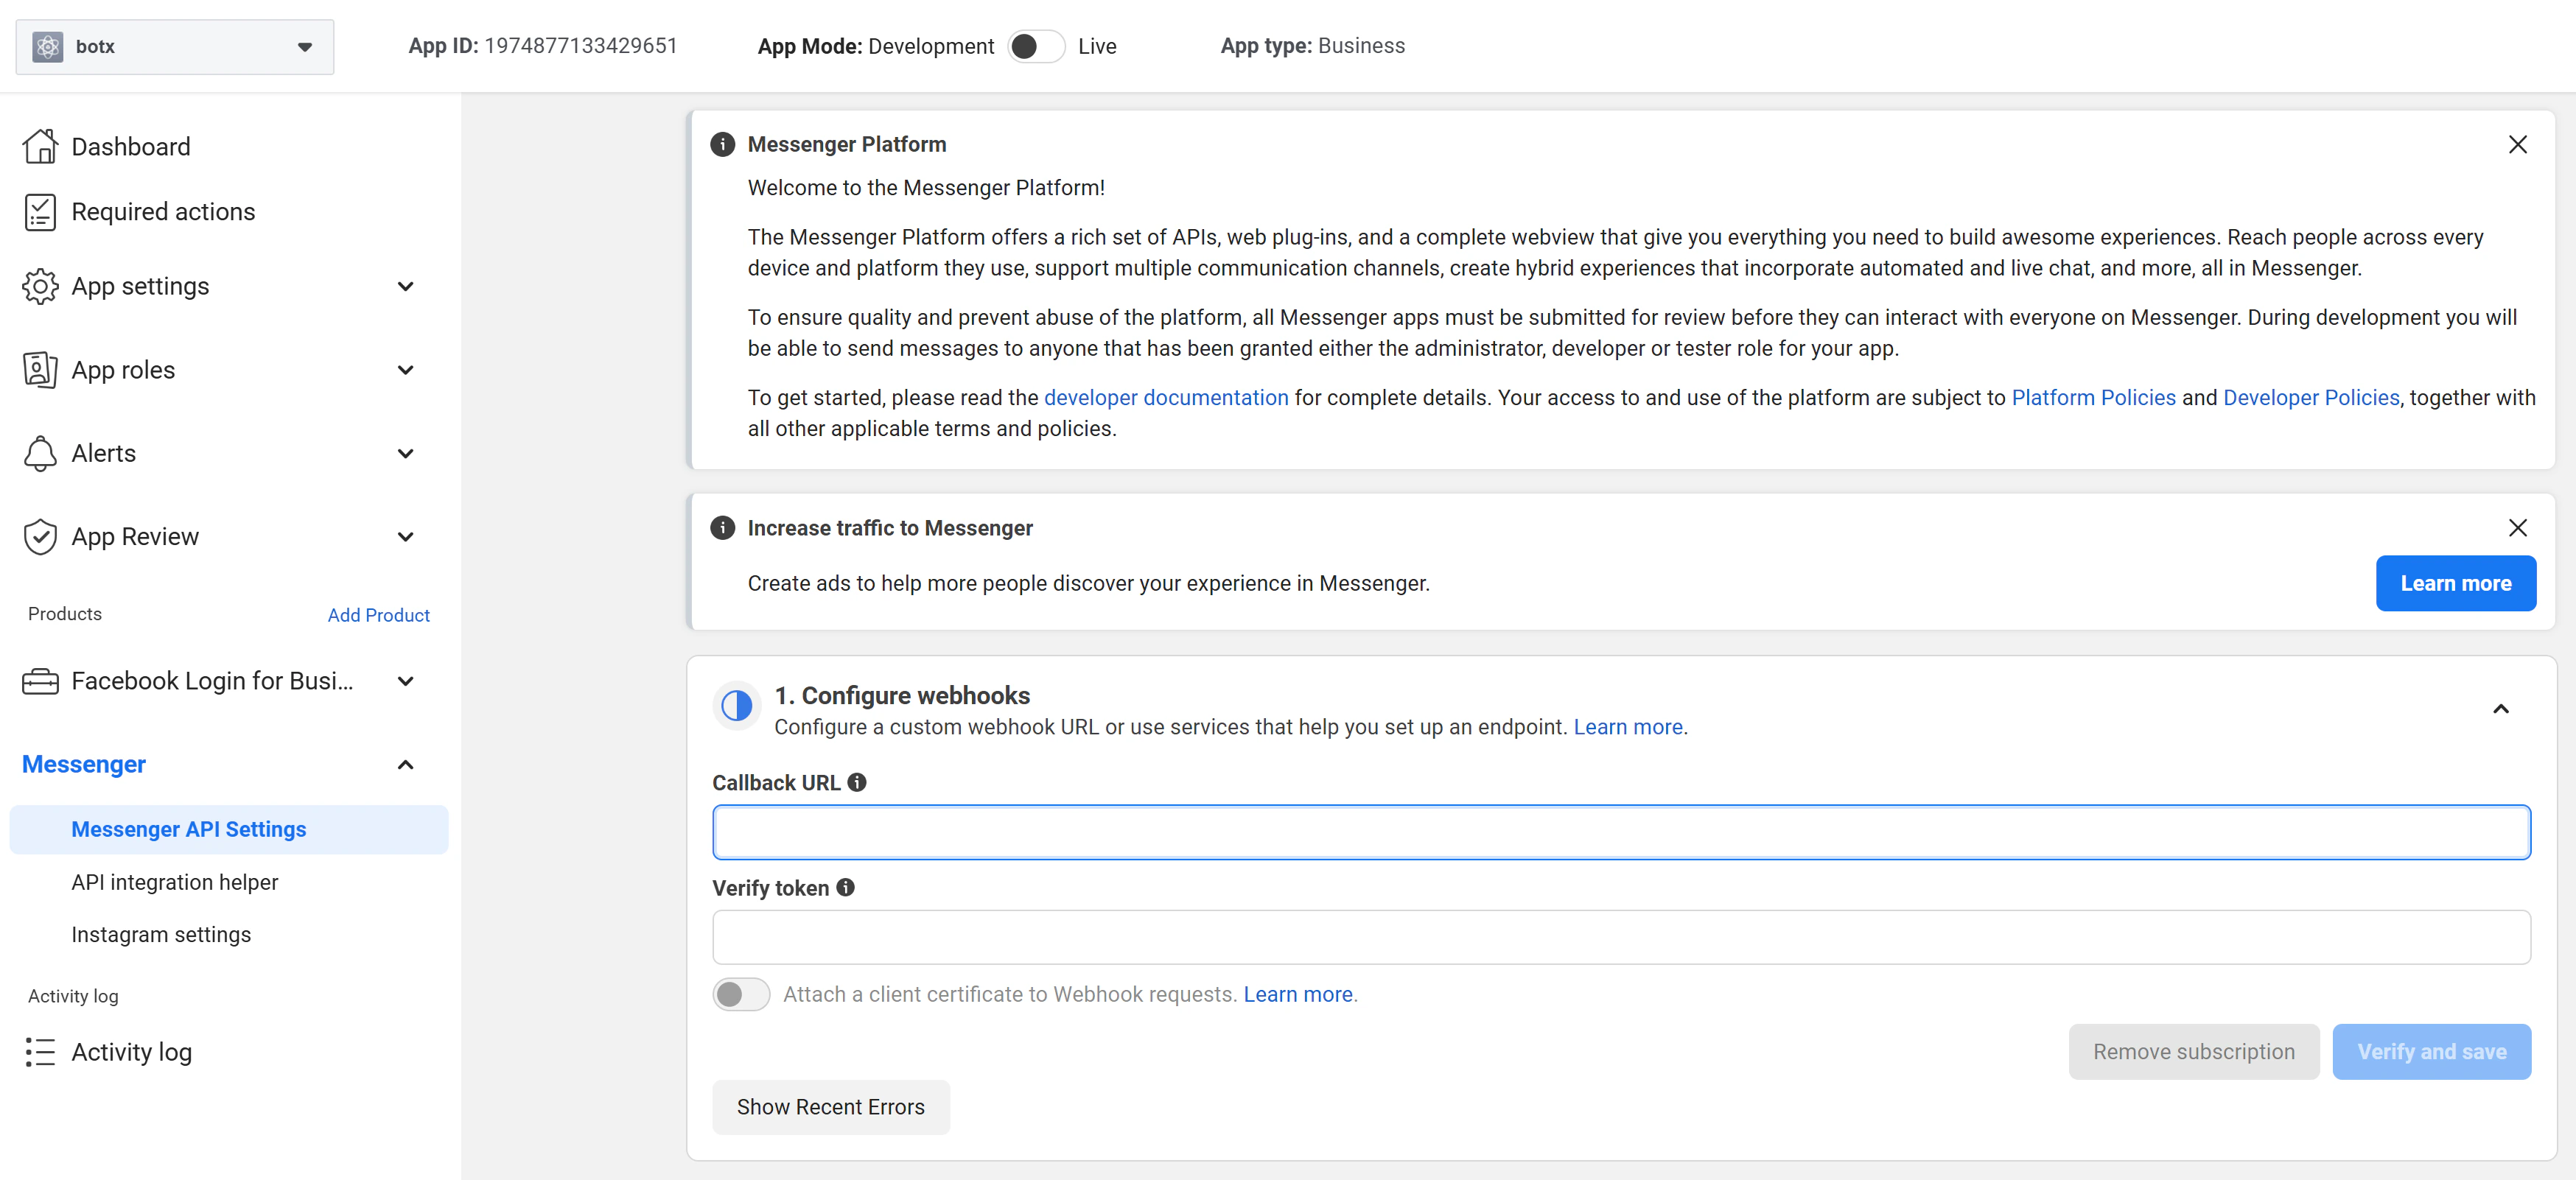This screenshot has width=2576, height=1180.
Task: Click Verify and save button
Action: tap(2431, 1052)
